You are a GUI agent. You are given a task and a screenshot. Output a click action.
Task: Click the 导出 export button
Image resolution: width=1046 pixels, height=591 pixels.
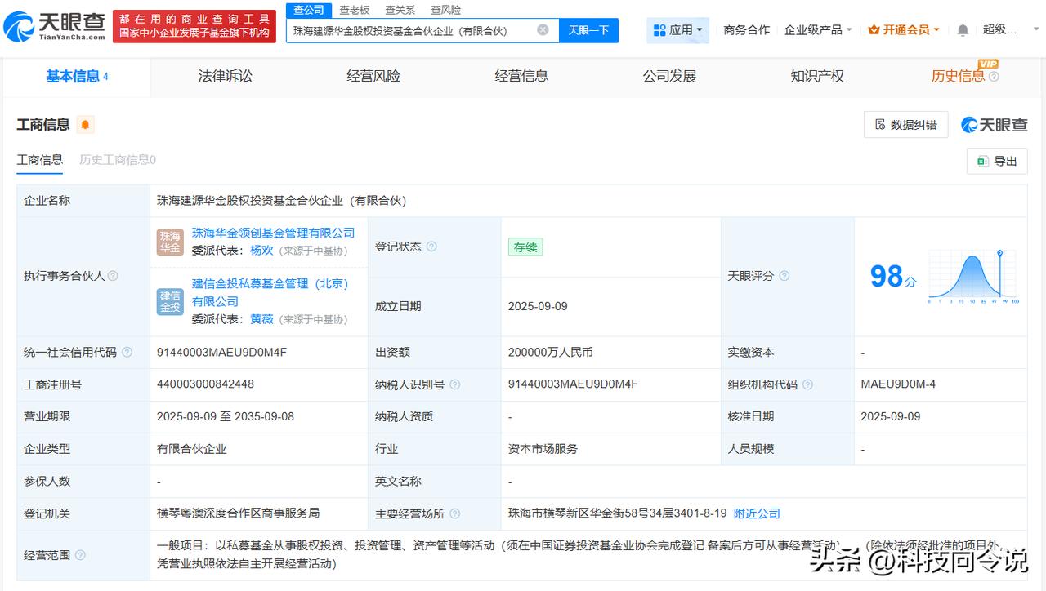997,161
